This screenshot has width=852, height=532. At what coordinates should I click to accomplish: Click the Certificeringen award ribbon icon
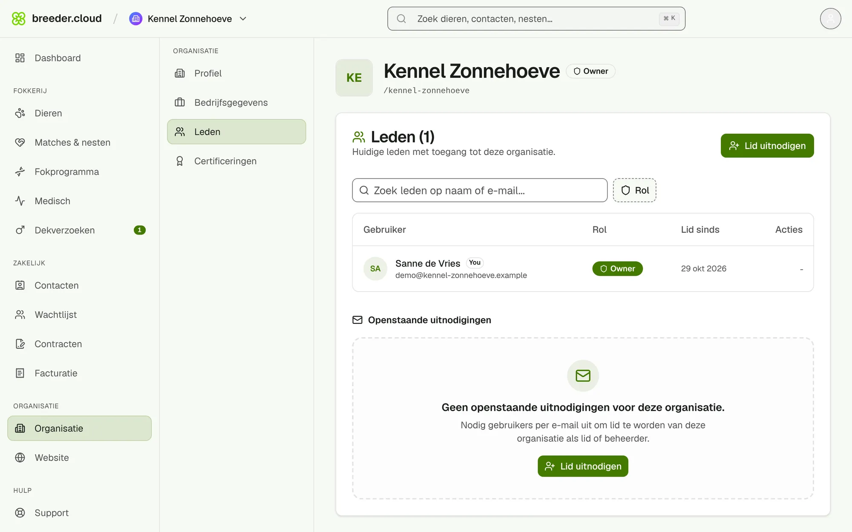[180, 161]
